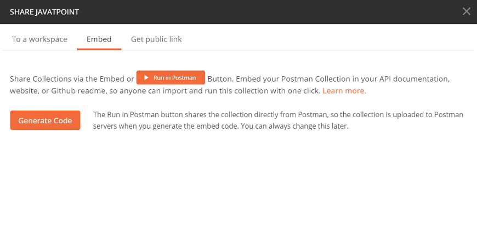Image resolution: width=477 pixels, height=225 pixels.
Task: Click the dark header bar's empty middle area
Action: pos(247,11)
